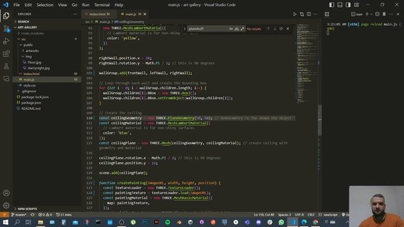Open package.json in the Explorer
This screenshot has width=404, height=227.
pos(31,103)
